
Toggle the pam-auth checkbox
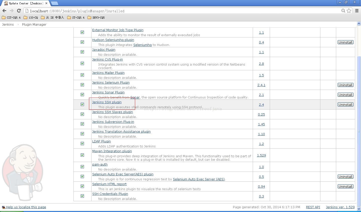[x=82, y=167]
